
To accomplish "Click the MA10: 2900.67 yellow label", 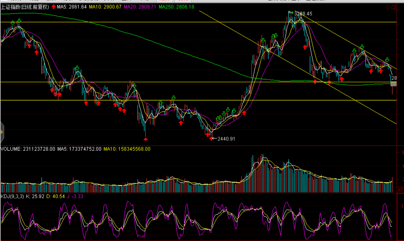I will (x=105, y=7).
